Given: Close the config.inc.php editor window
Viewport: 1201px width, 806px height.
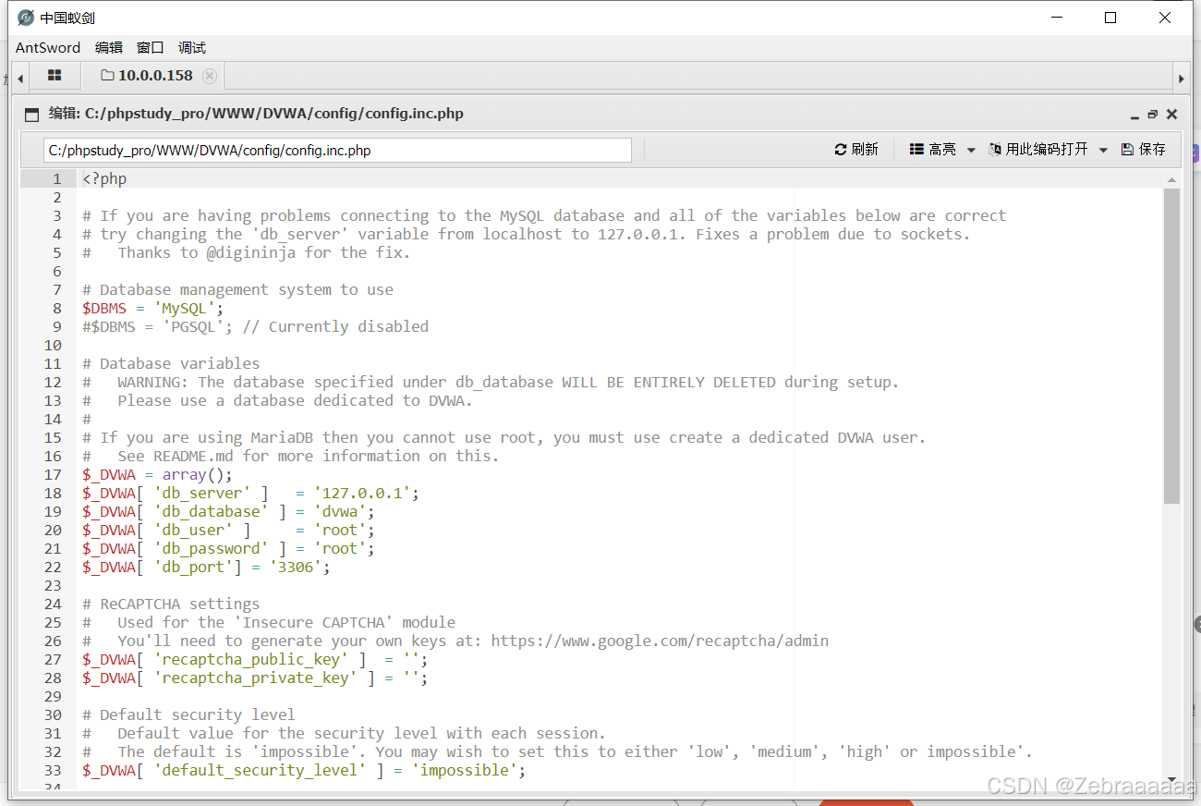Looking at the screenshot, I should 1171,115.
